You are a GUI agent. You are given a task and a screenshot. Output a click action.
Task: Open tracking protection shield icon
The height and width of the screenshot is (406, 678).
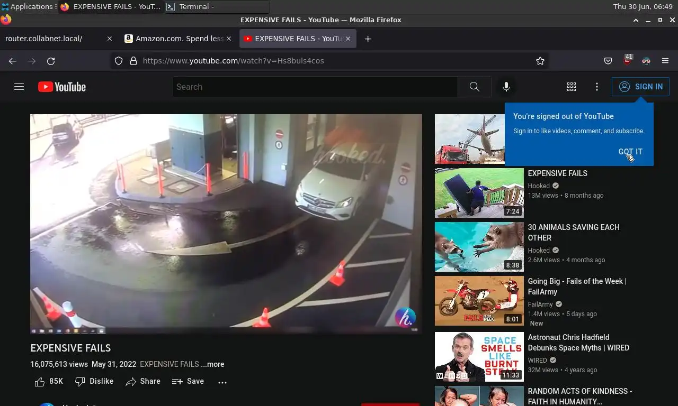[x=119, y=61]
